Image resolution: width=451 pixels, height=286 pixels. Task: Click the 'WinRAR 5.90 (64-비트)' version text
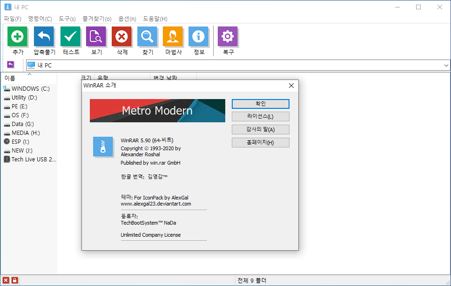147,140
